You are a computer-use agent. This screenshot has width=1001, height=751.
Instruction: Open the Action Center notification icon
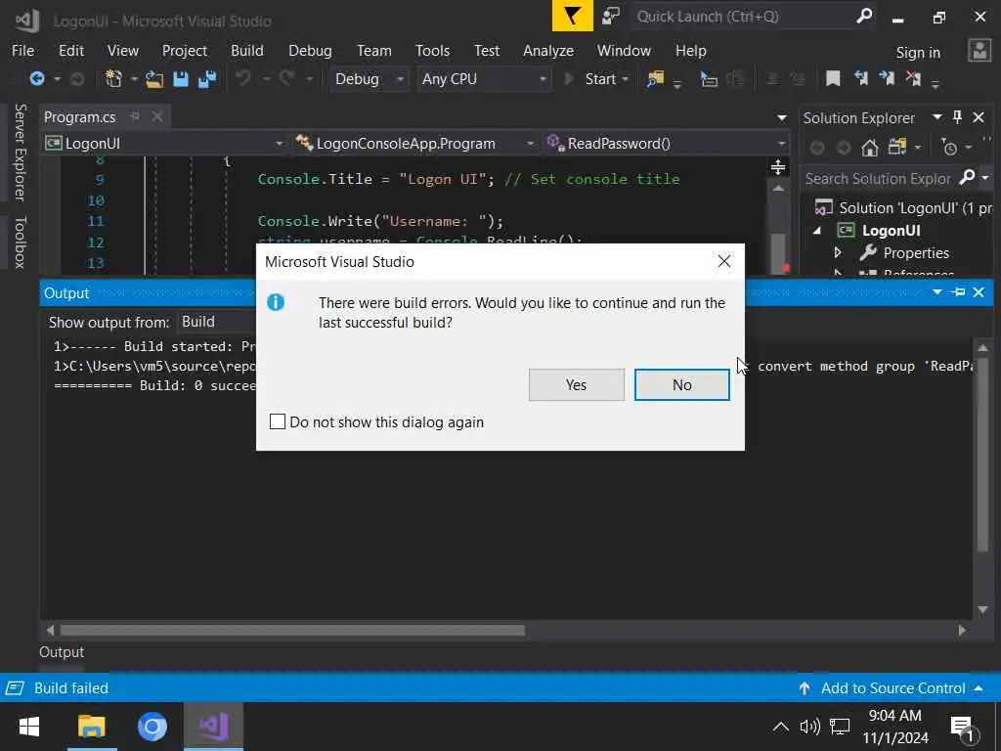point(963,728)
